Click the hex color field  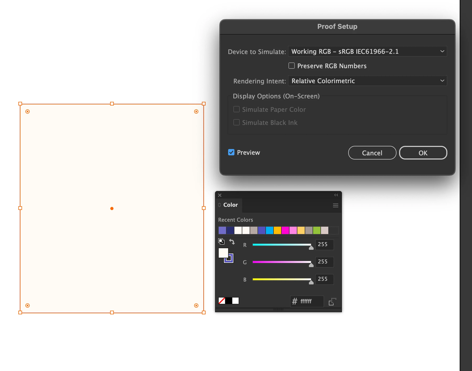(307, 301)
